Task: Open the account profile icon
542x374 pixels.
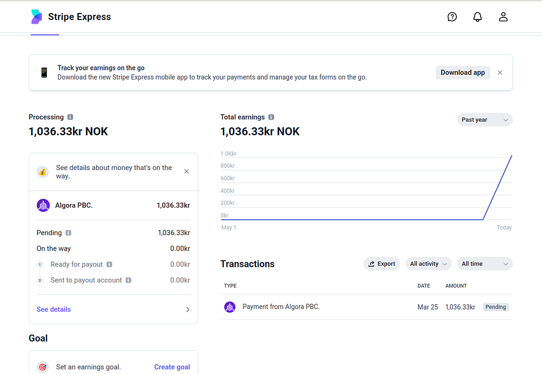Action: (x=504, y=17)
